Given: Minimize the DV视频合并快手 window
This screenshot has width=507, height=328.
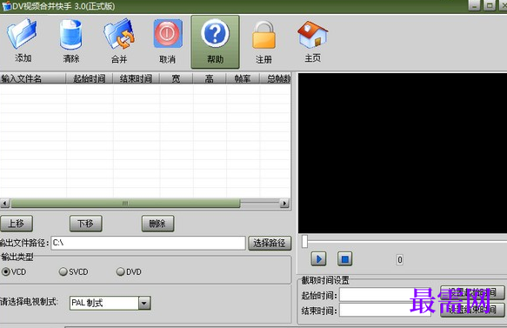Looking at the screenshot, I should [474, 5].
